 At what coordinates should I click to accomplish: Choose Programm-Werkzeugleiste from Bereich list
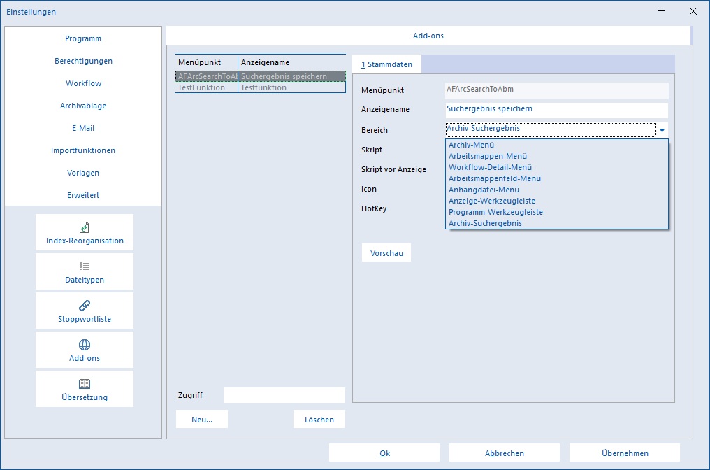tap(556, 212)
